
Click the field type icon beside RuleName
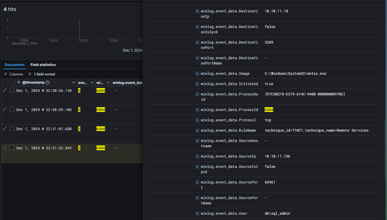click(x=196, y=130)
